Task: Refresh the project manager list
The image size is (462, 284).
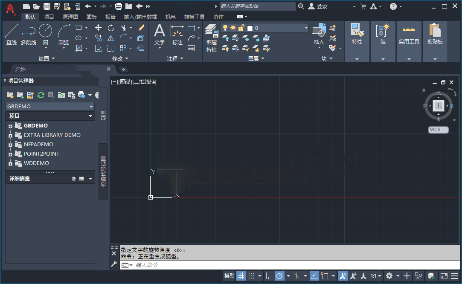Action: pos(41,95)
